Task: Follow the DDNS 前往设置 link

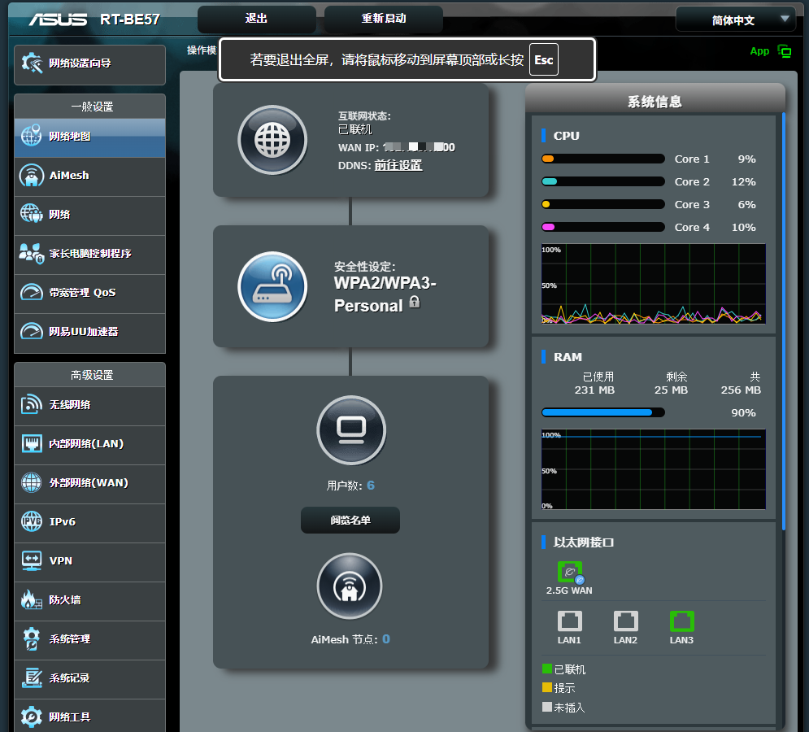Action: tap(398, 165)
